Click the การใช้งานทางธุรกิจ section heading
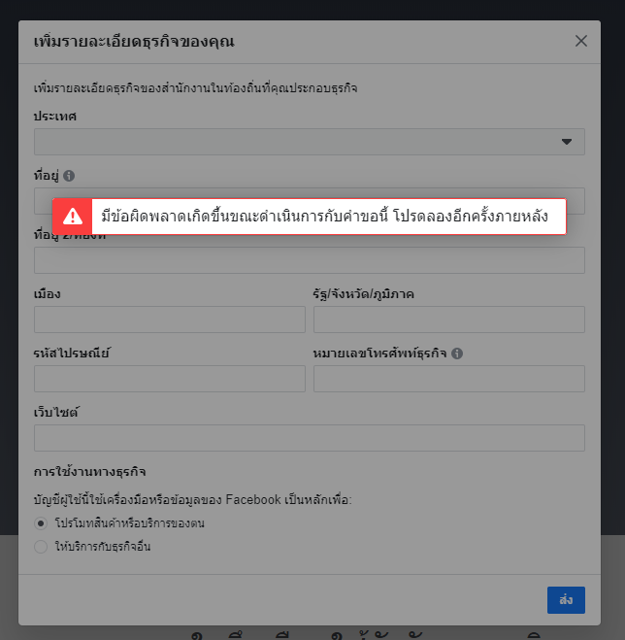The image size is (625, 640). pyautogui.click(x=89, y=472)
